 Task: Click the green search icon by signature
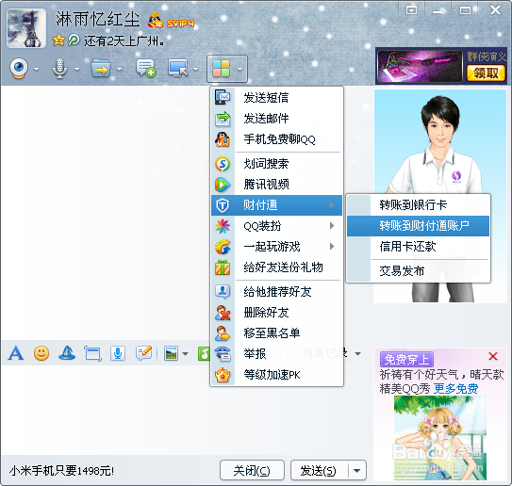pos(74,40)
